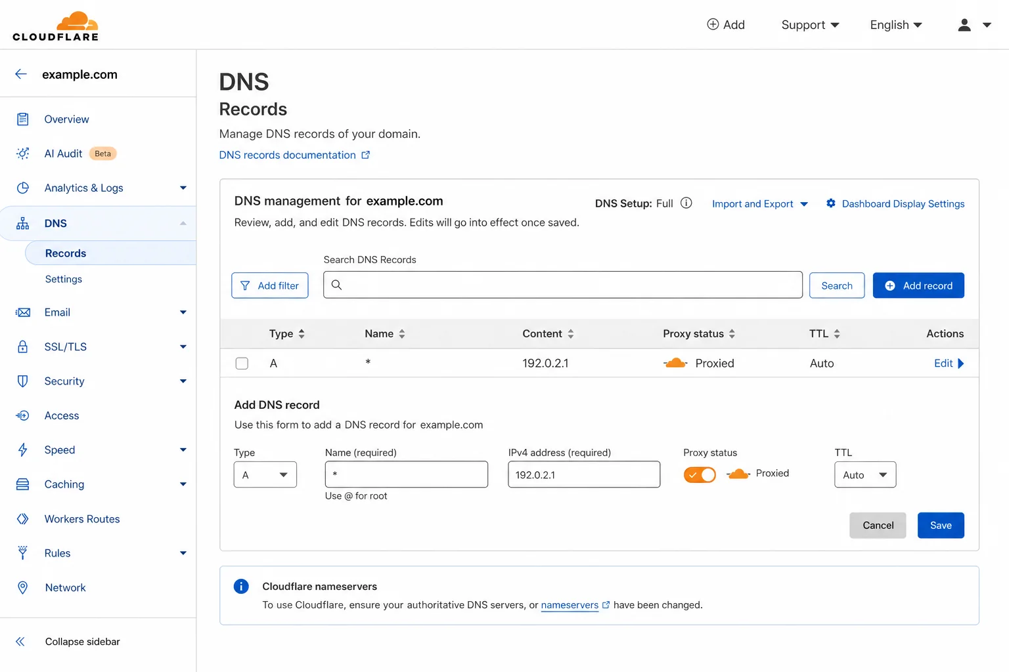This screenshot has width=1009, height=672.
Task: Click the Dashboard Display Settings gear icon
Action: point(831,203)
